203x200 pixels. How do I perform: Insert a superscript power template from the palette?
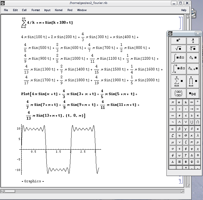click(x=178, y=41)
